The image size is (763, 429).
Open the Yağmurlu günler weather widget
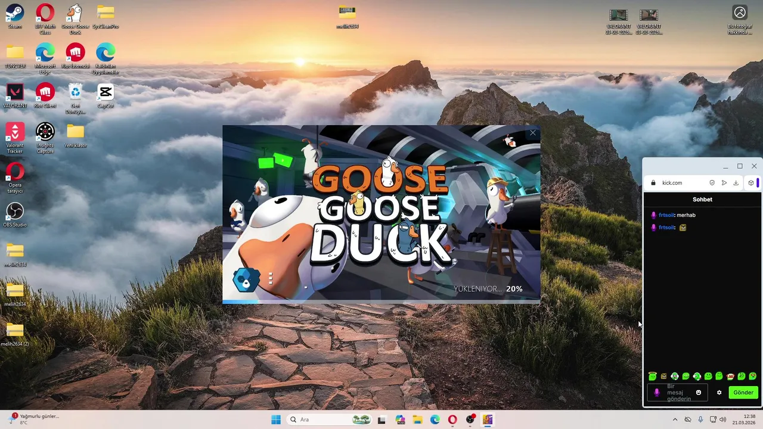pyautogui.click(x=35, y=419)
